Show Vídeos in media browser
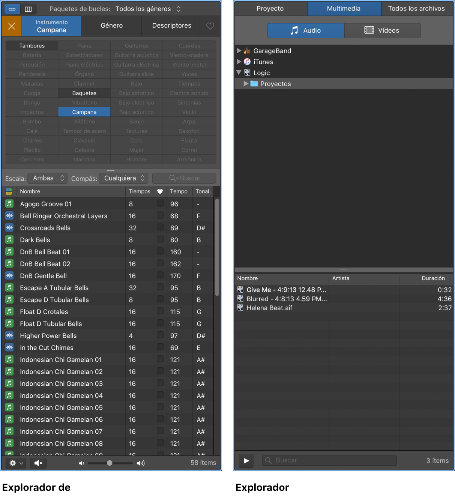 click(382, 30)
